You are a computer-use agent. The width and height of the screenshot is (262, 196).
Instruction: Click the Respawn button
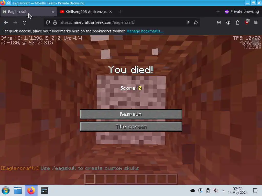click(x=131, y=114)
